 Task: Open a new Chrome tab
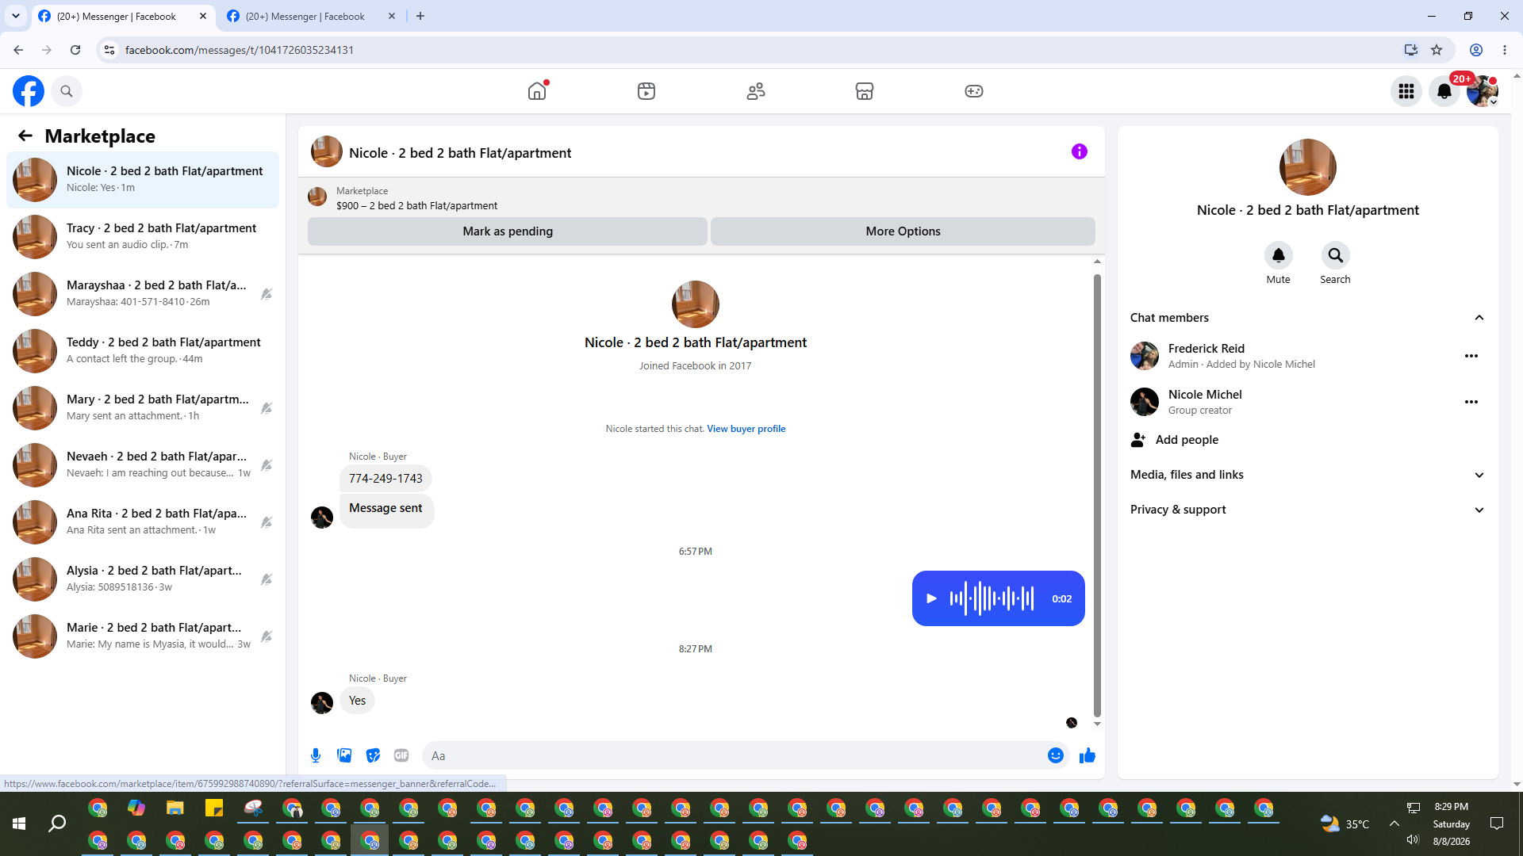coord(420,16)
